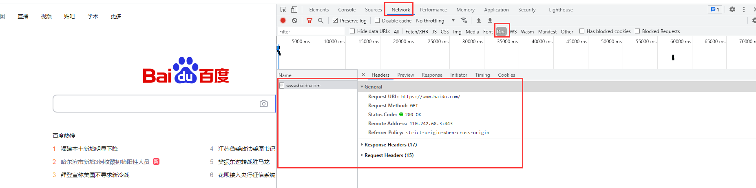
Task: Toggle Preserve log checkbox
Action: (335, 20)
